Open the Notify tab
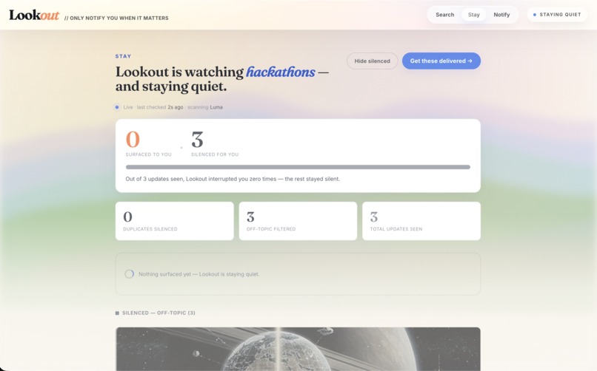This screenshot has height=371, width=597. (501, 15)
